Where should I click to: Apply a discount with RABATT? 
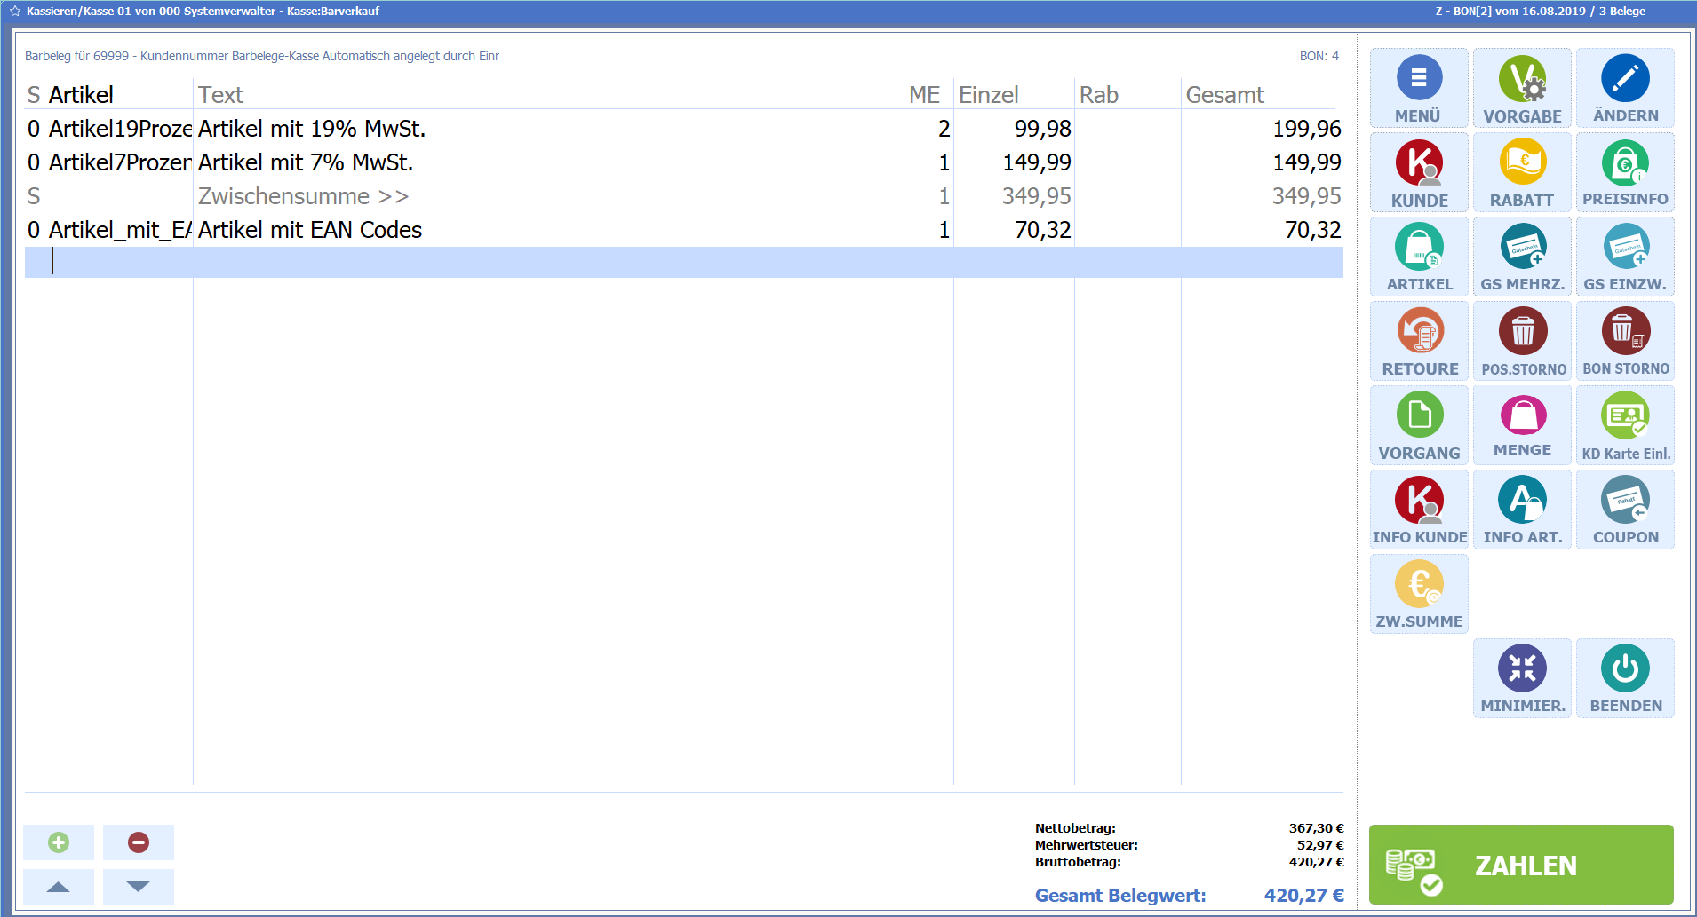click(x=1522, y=172)
